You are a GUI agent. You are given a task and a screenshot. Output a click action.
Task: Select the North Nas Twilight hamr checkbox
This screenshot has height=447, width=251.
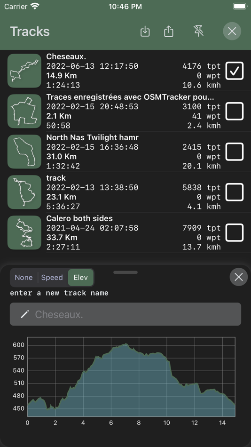(x=235, y=152)
